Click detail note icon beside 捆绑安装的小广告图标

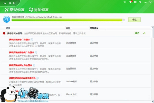[32, 40]
